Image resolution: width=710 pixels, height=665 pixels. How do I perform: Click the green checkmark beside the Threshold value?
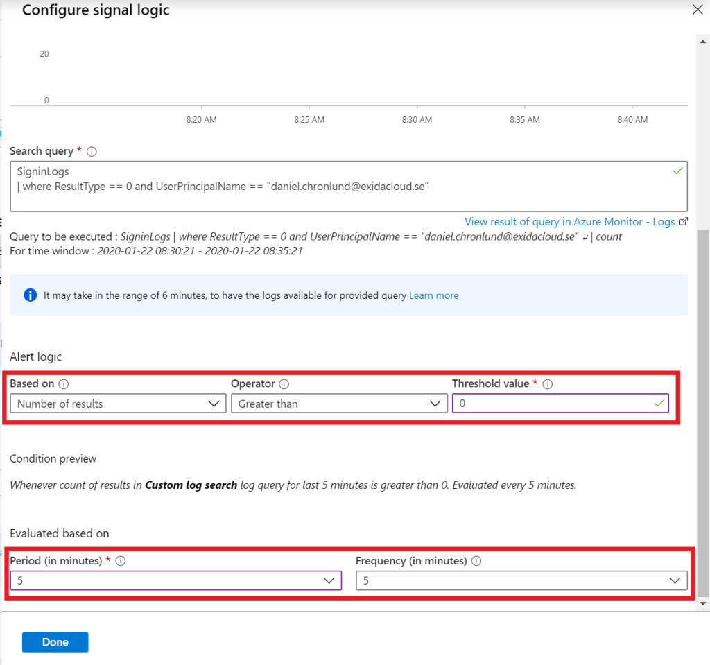pyautogui.click(x=658, y=402)
